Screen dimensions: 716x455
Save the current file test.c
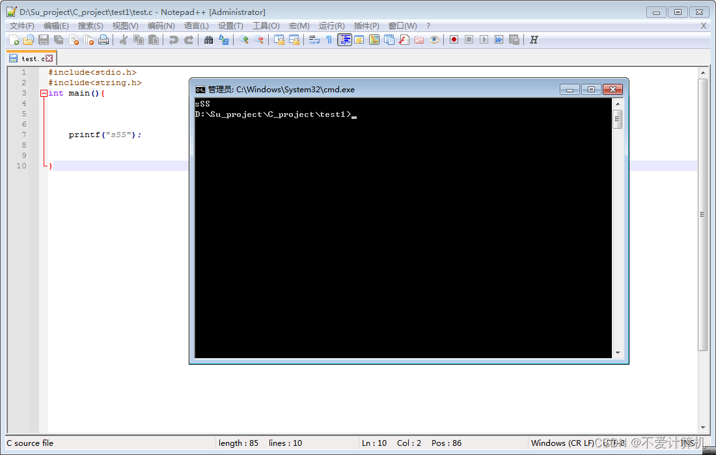pos(43,40)
